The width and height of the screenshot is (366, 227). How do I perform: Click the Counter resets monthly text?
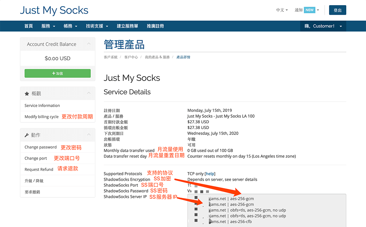242,156
